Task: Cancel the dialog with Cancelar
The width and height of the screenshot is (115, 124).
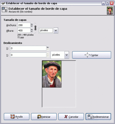Action: click(71, 117)
